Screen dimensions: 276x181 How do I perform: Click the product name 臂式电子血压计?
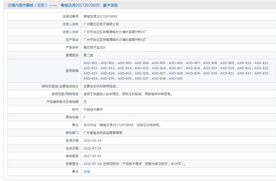pyautogui.click(x=95, y=47)
